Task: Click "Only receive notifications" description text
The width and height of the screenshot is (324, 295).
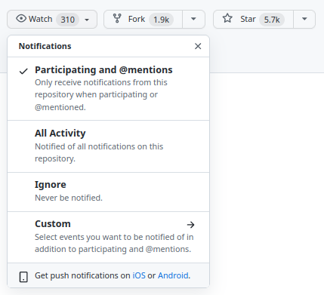Action: tap(101, 95)
